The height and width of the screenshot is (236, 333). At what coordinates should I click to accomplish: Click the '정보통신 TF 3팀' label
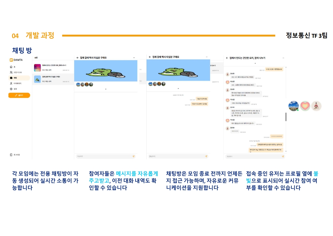tap(307, 35)
